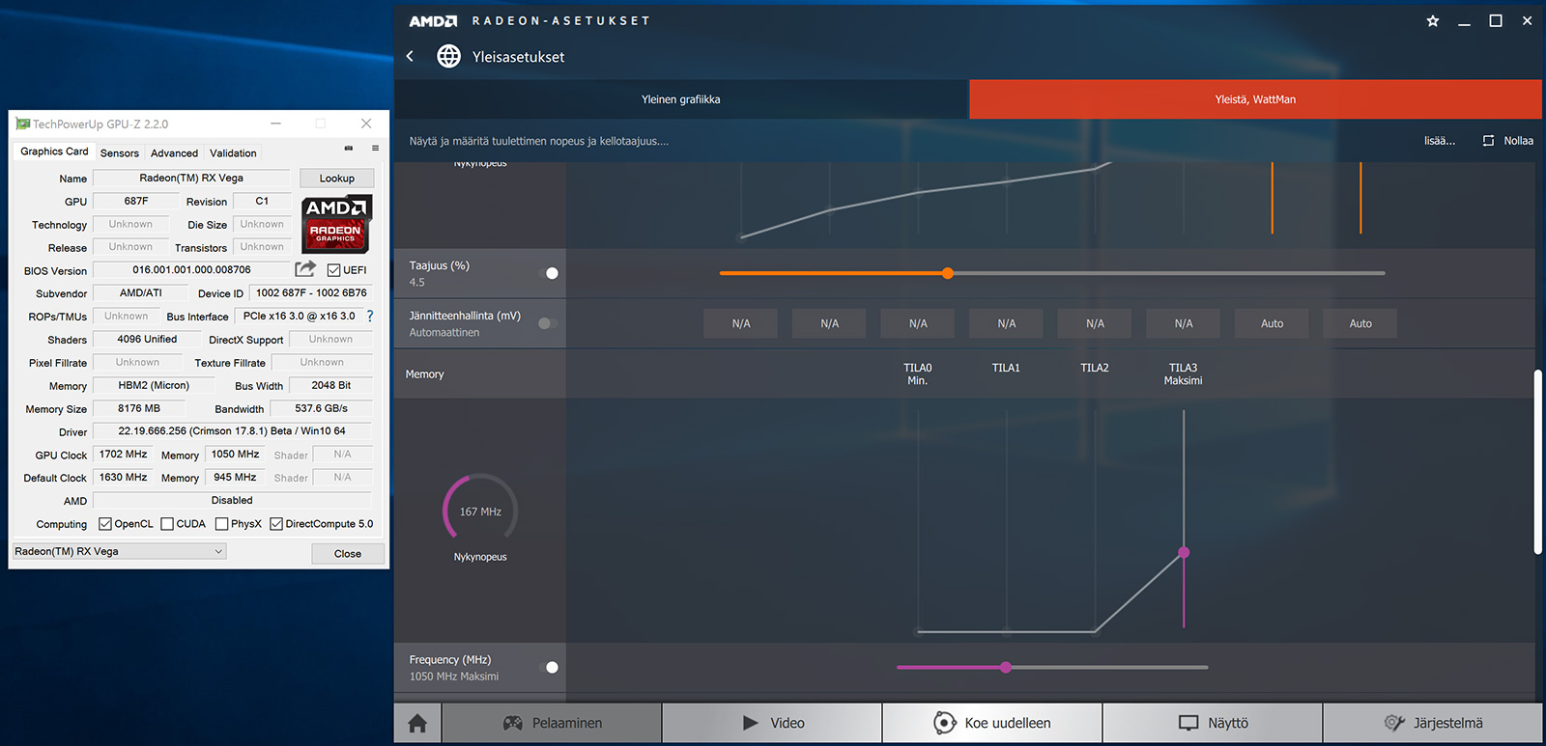Open the Radeon(TM) RX Vega GPU dropdown
The height and width of the screenshot is (746, 1546).
120,551
